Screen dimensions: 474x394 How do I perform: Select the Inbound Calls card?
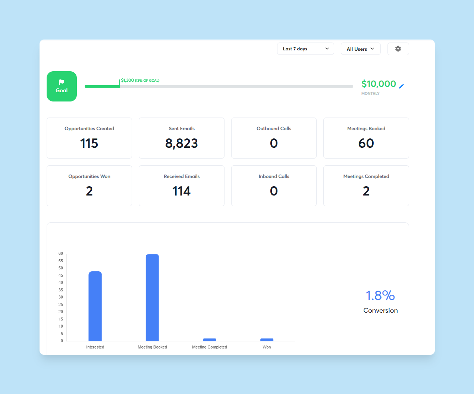coord(274,186)
